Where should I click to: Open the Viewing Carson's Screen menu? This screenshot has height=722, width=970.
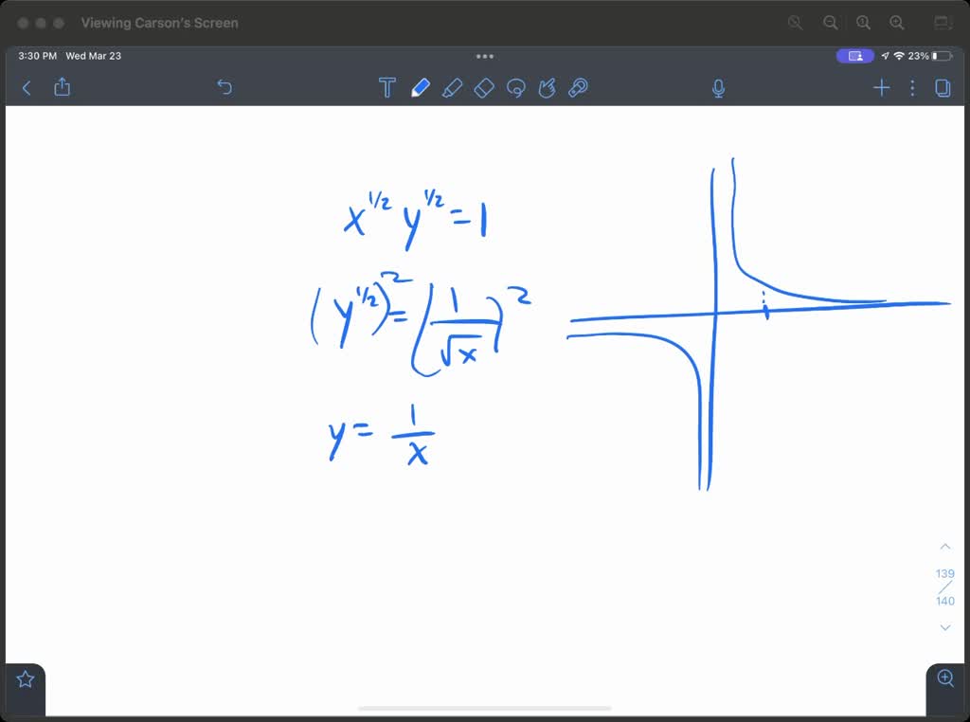point(158,23)
